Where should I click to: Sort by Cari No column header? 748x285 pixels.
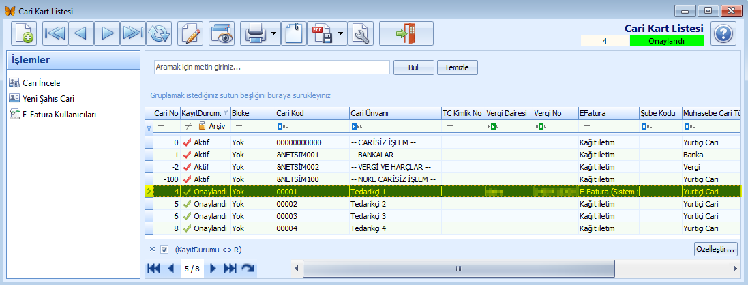pyautogui.click(x=166, y=113)
